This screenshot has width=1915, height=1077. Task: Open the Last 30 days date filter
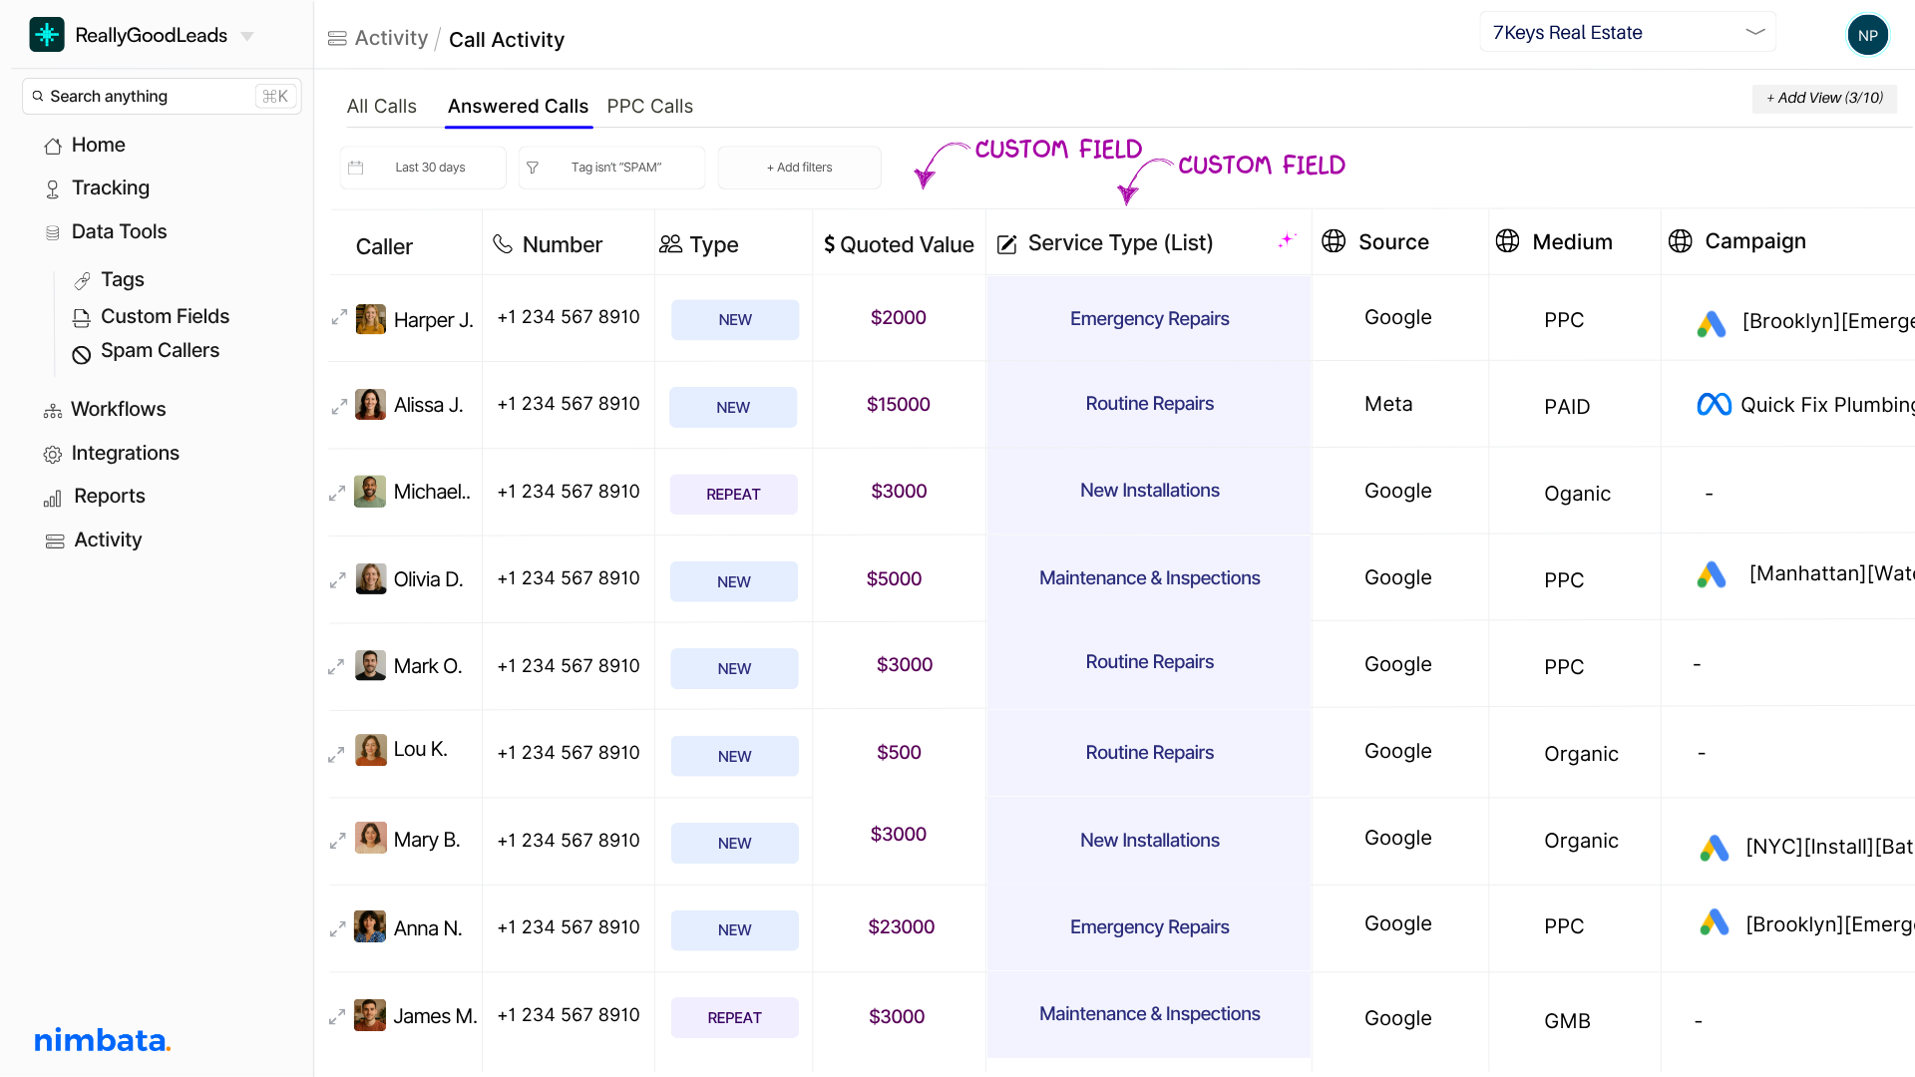[x=422, y=167]
